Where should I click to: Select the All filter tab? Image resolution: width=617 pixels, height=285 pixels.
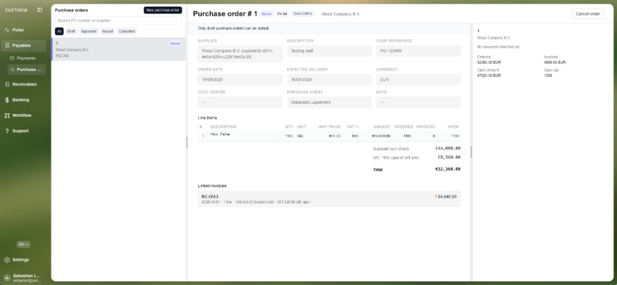tap(59, 31)
